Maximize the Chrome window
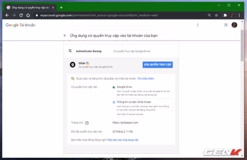 [x=229, y=5]
